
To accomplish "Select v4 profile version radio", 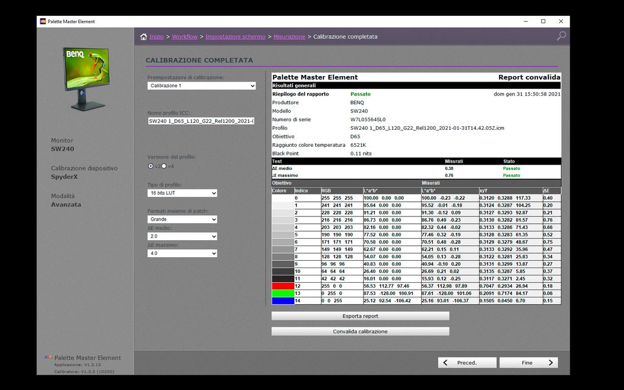I will pos(163,166).
